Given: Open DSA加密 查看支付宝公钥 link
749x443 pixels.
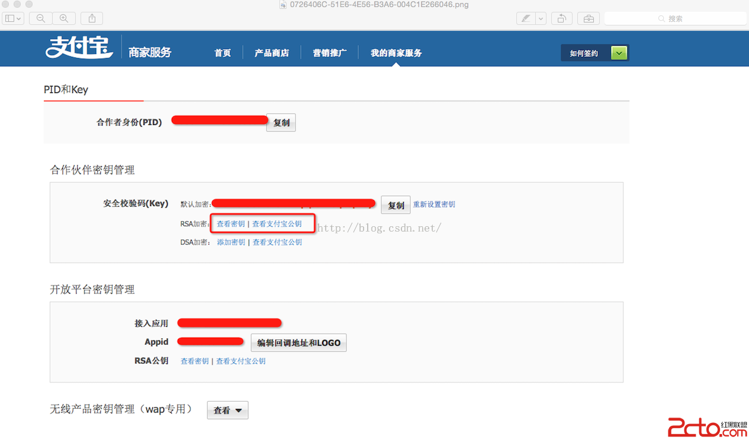Looking at the screenshot, I should (x=277, y=242).
